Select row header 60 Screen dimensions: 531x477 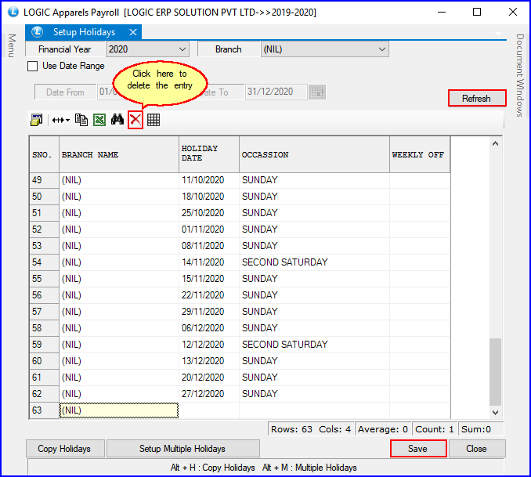pos(45,361)
